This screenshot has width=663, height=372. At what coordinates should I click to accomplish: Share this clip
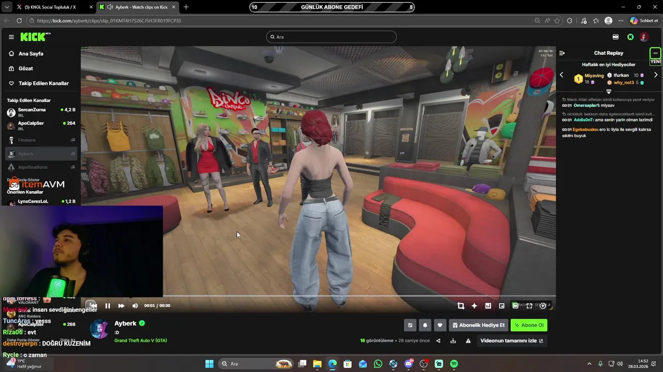(438, 340)
